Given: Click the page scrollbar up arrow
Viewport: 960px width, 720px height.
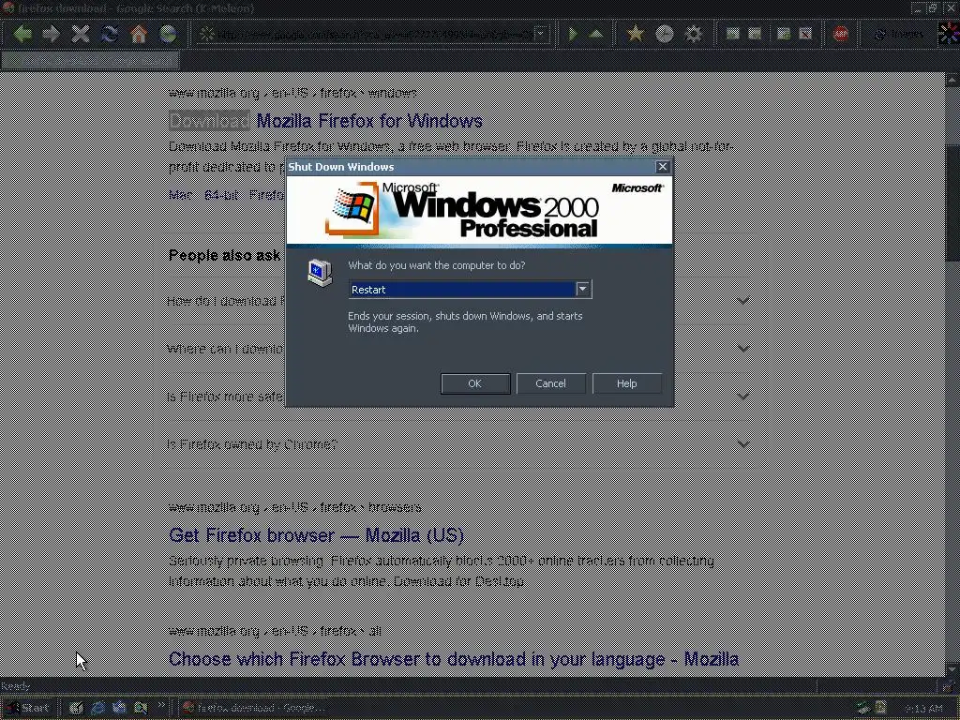Looking at the screenshot, I should point(952,80).
